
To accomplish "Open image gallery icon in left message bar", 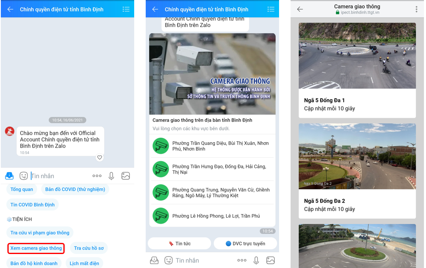I will [x=126, y=176].
